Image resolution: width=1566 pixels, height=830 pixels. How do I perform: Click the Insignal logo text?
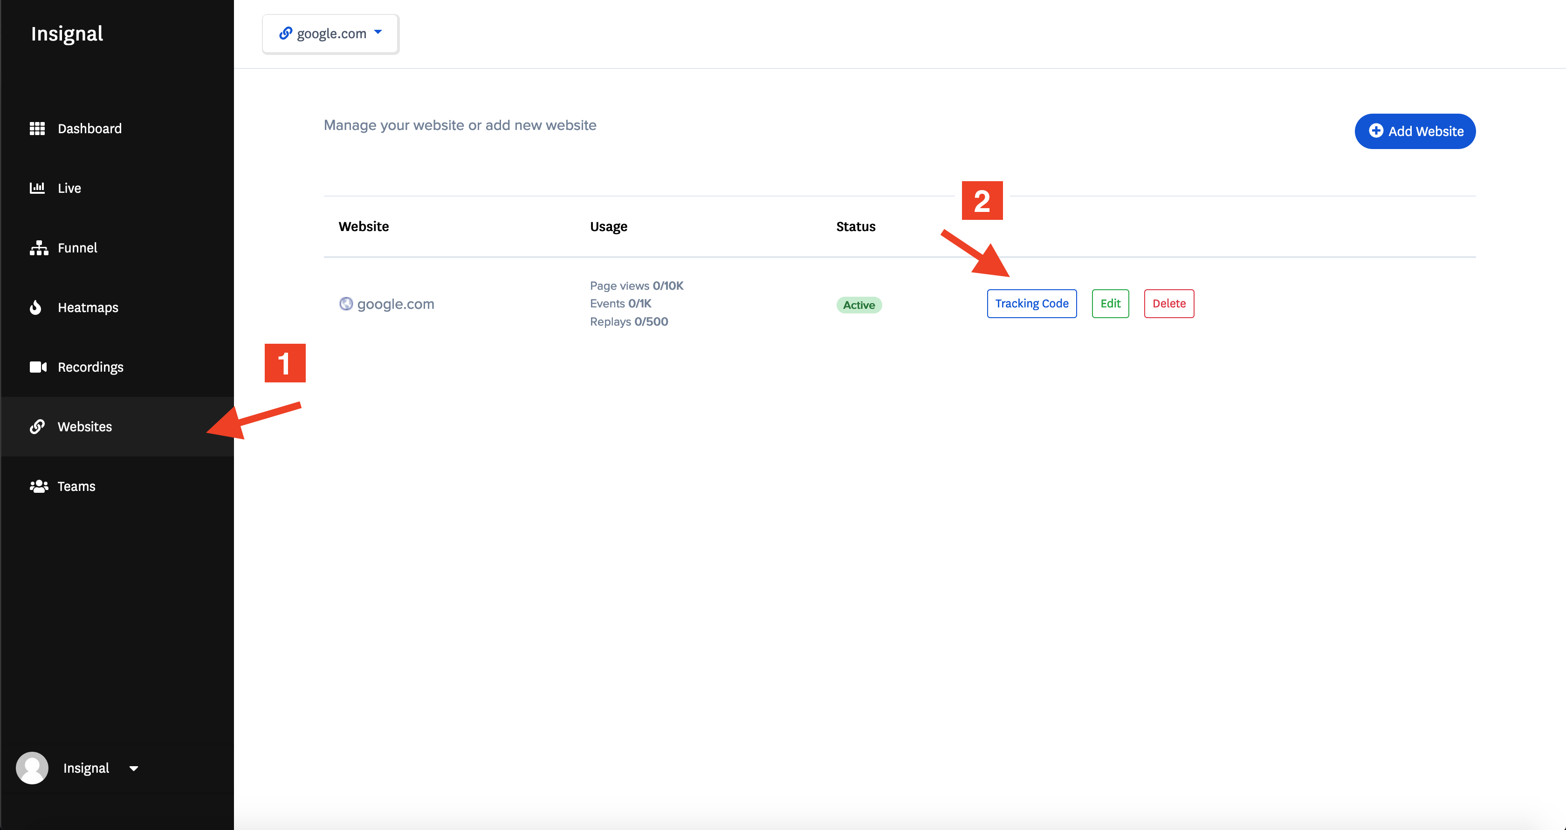click(x=67, y=34)
